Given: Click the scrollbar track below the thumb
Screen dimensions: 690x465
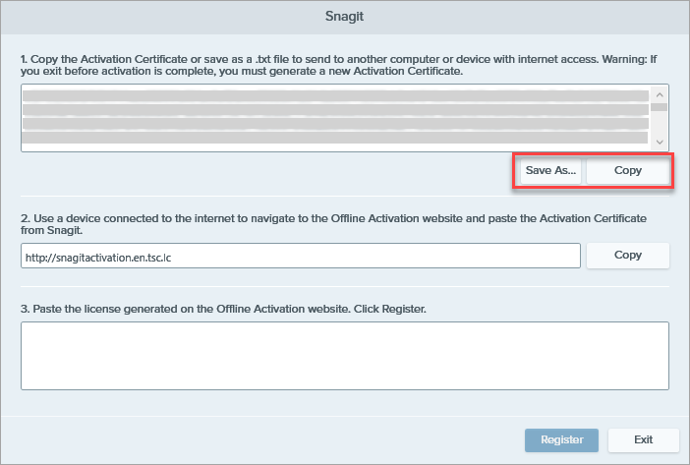Looking at the screenshot, I should click(660, 126).
